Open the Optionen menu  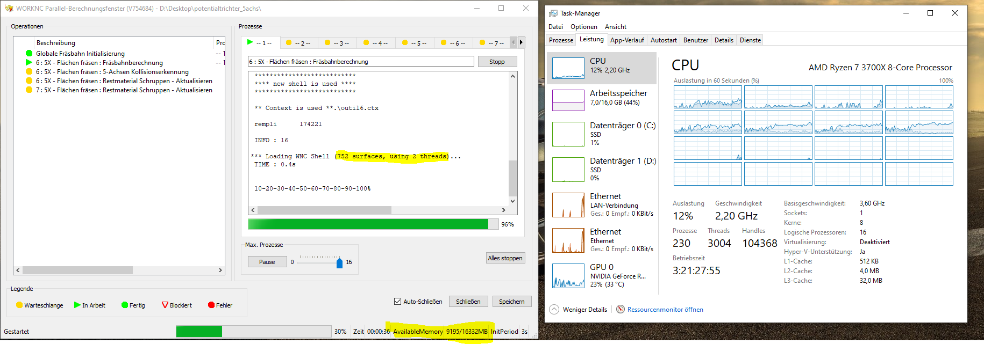[x=584, y=26]
